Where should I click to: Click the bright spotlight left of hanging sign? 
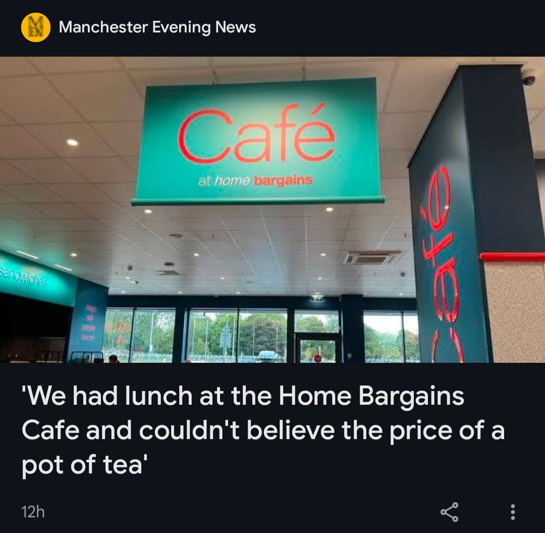tap(72, 142)
